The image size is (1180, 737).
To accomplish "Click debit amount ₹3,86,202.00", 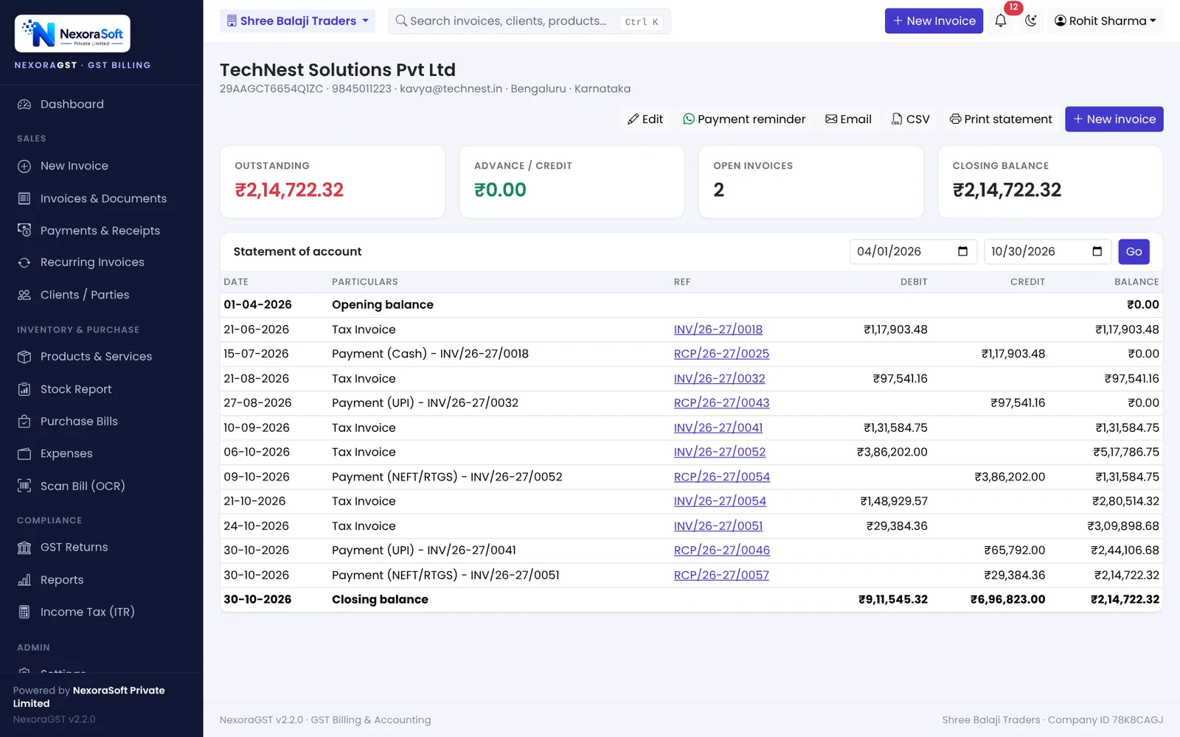I will pos(892,453).
